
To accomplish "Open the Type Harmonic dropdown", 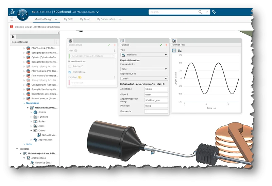I will pos(144,55).
